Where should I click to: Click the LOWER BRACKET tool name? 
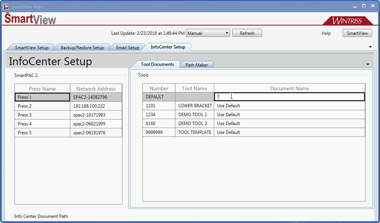195,106
